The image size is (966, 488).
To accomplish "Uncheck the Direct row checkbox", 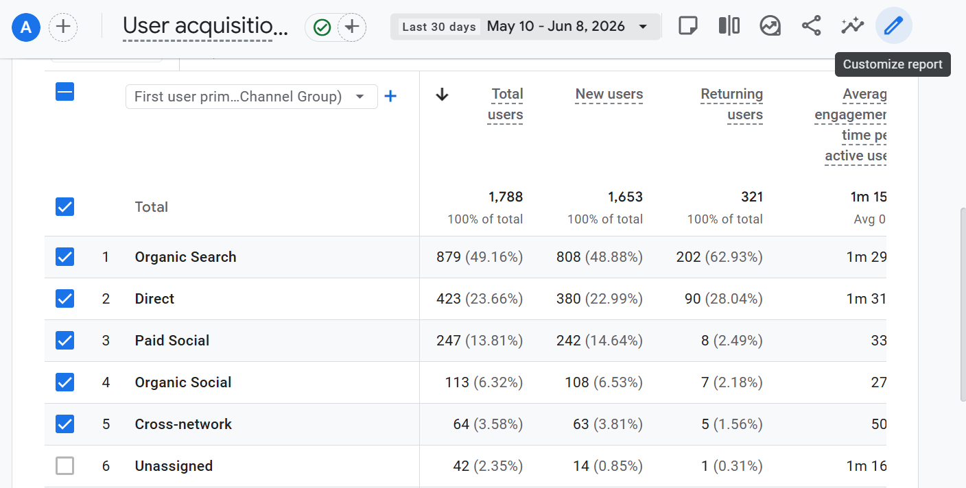I will 64,298.
